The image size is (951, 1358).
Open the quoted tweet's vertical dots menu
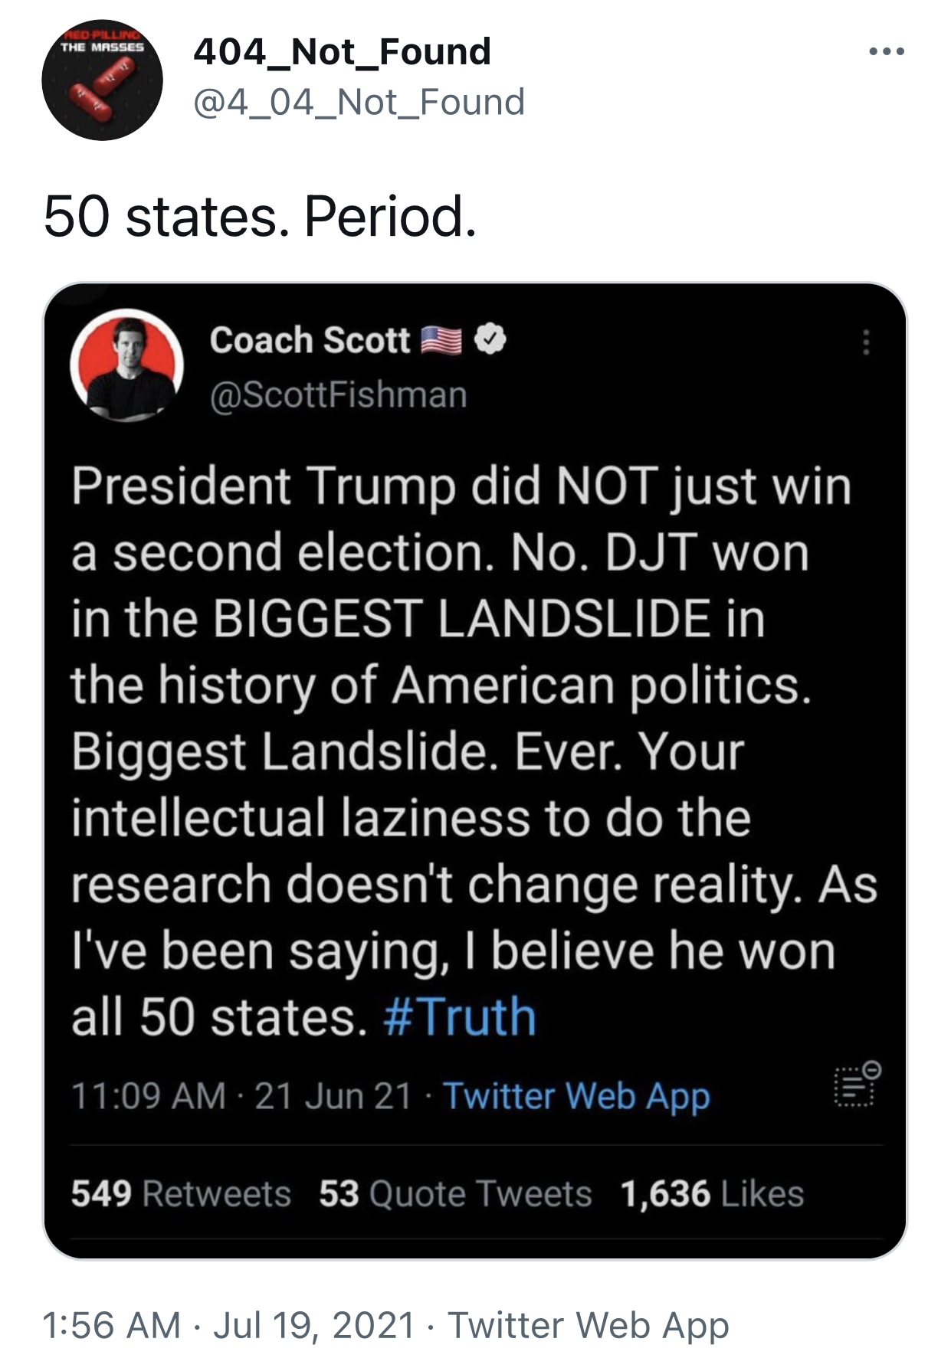(866, 342)
